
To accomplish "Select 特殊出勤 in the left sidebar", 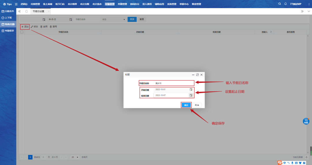I will [8, 24].
